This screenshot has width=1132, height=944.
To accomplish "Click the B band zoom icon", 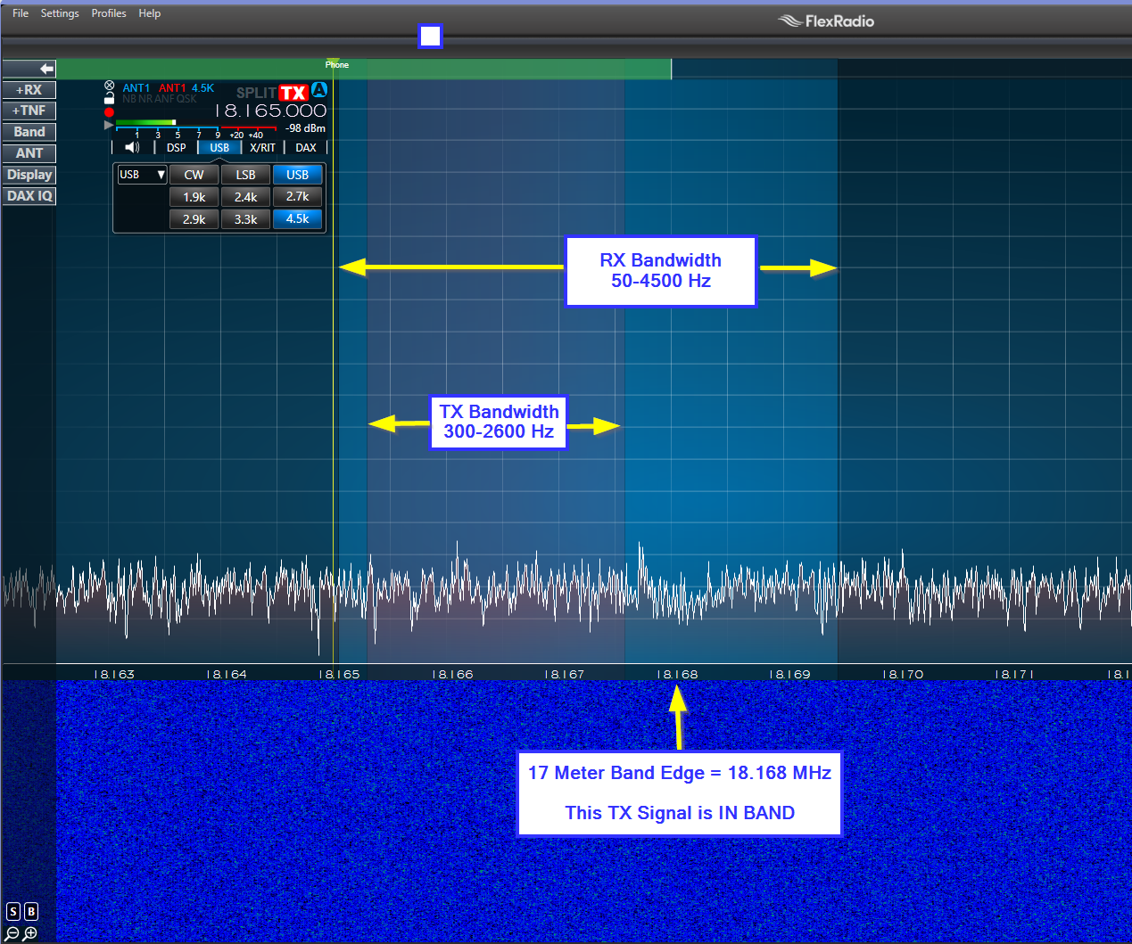I will coord(31,911).
